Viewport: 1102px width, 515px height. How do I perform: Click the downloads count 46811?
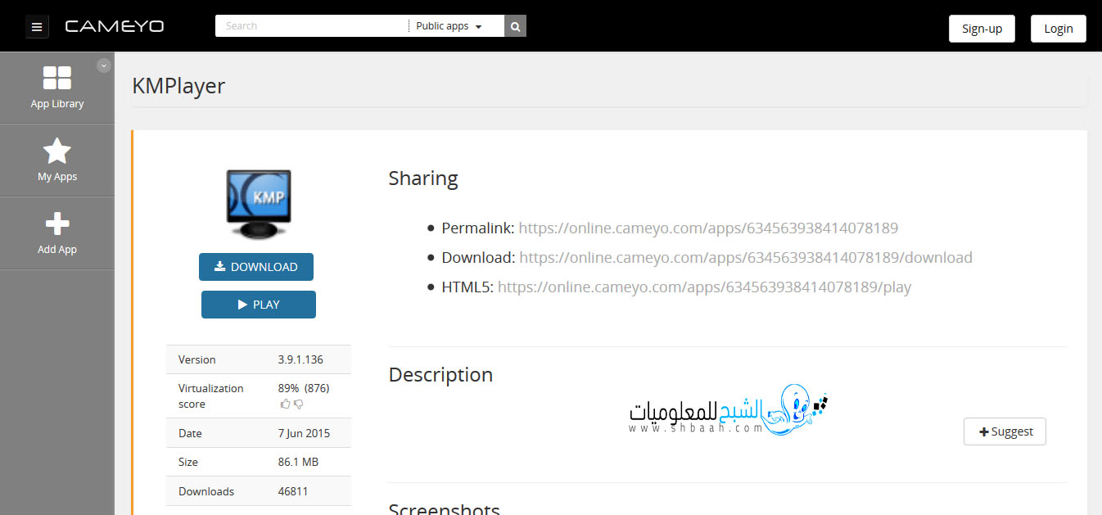(x=293, y=491)
